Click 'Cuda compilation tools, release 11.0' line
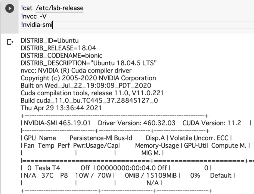 [92, 93]
